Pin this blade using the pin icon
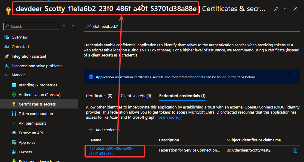The height and width of the screenshot is (162, 304). 276,9
